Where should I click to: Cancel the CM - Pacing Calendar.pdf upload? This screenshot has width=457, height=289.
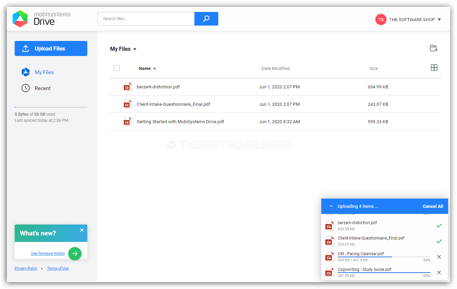pyautogui.click(x=439, y=257)
